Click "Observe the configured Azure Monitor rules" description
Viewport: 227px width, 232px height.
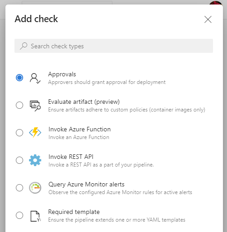tap(120, 192)
